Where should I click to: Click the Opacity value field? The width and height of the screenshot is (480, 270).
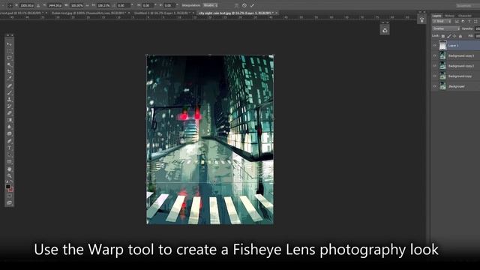(x=477, y=28)
